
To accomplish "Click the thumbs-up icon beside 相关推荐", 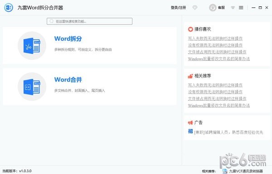I will [x=190, y=76].
